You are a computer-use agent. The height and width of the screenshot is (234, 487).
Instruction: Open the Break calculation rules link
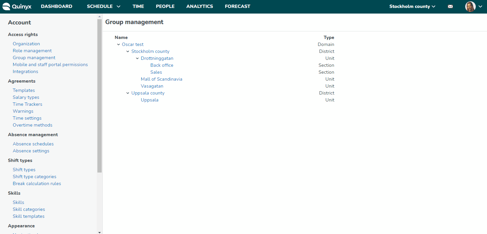pos(37,183)
